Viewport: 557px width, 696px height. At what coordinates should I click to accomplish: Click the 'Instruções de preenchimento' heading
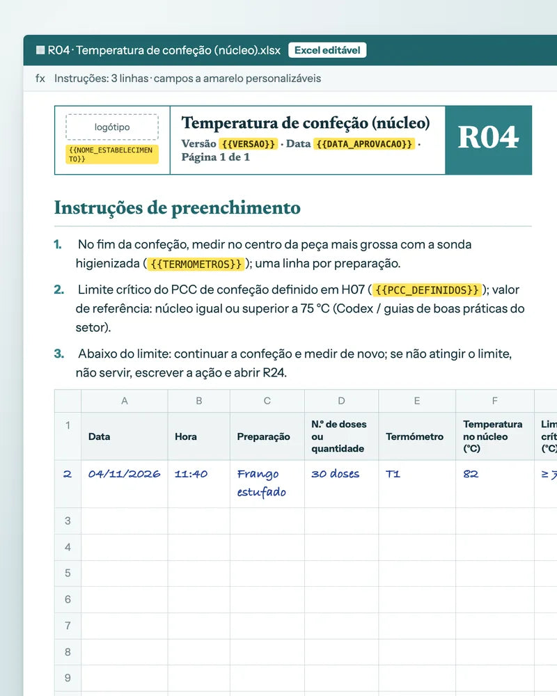(178, 207)
